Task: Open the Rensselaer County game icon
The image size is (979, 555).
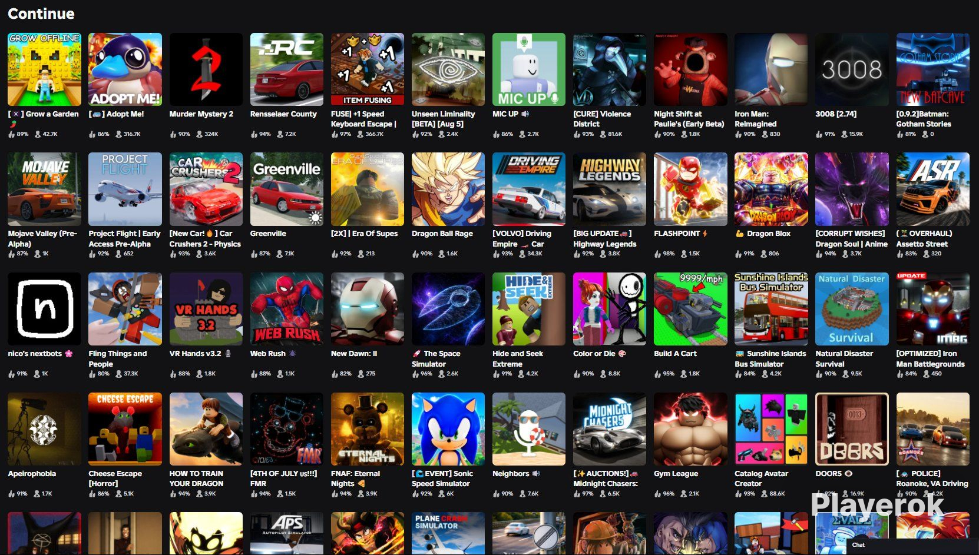Action: pos(286,69)
